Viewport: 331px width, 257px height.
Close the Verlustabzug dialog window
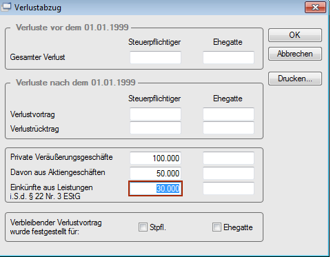click(315, 8)
